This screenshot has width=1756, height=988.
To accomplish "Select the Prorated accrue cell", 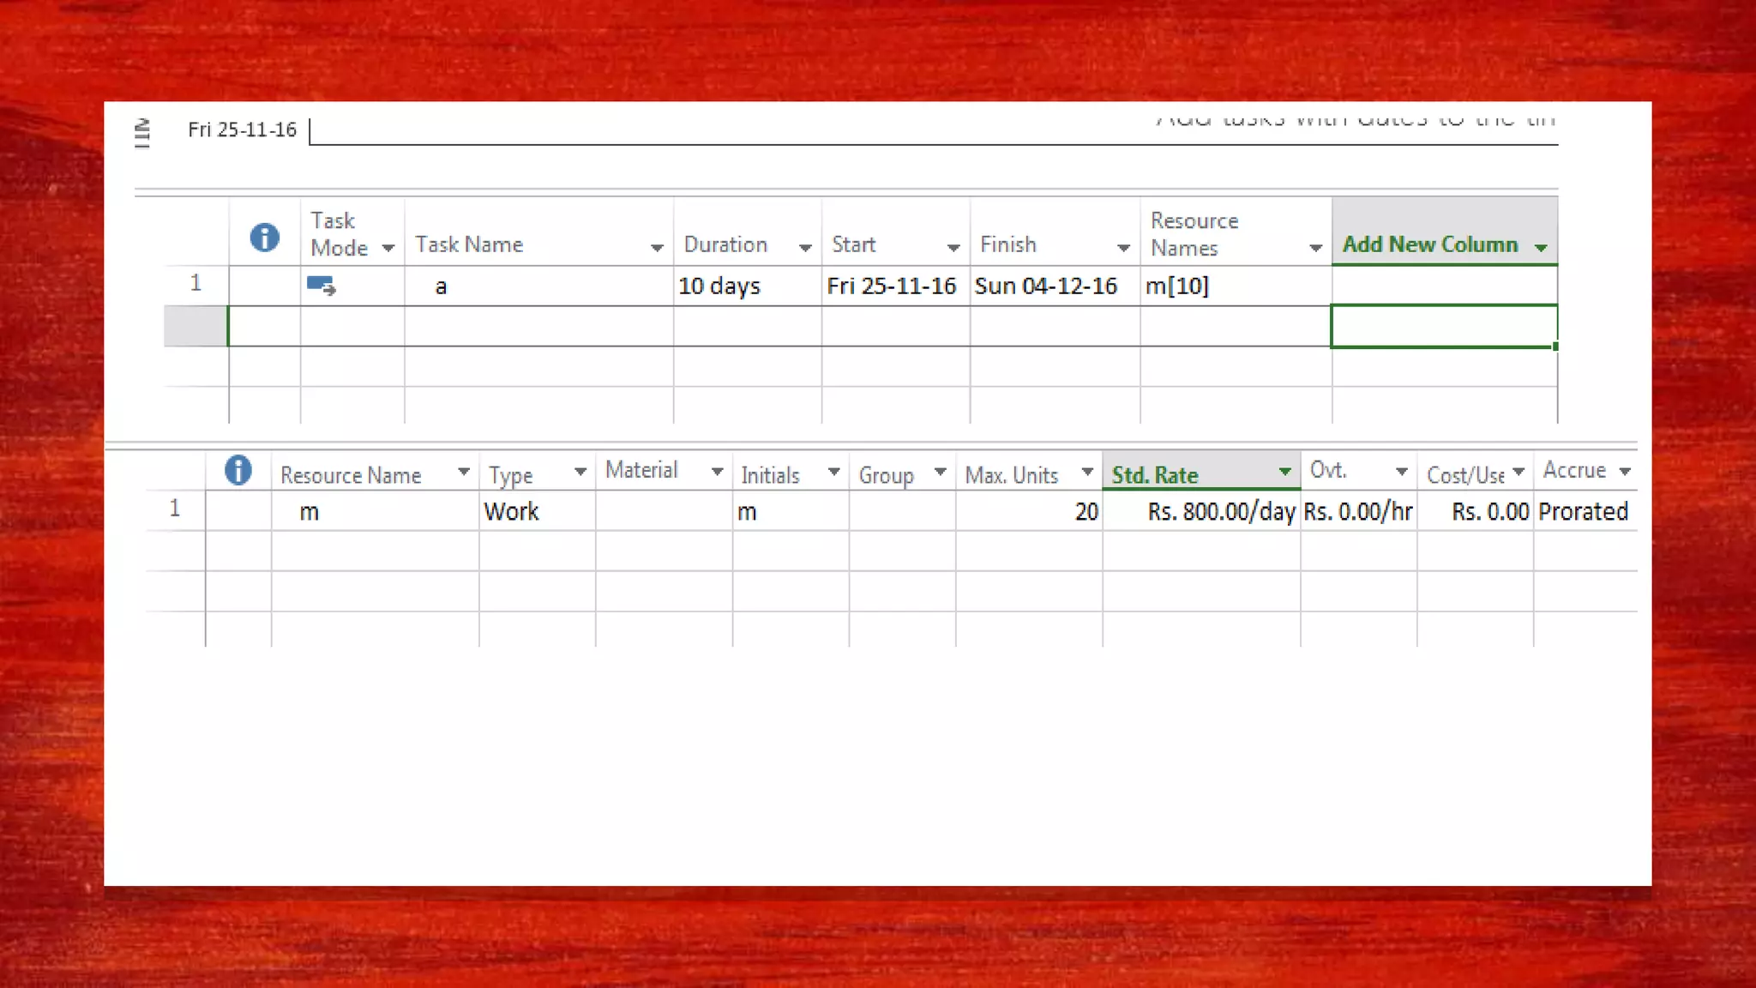I will coord(1583,512).
